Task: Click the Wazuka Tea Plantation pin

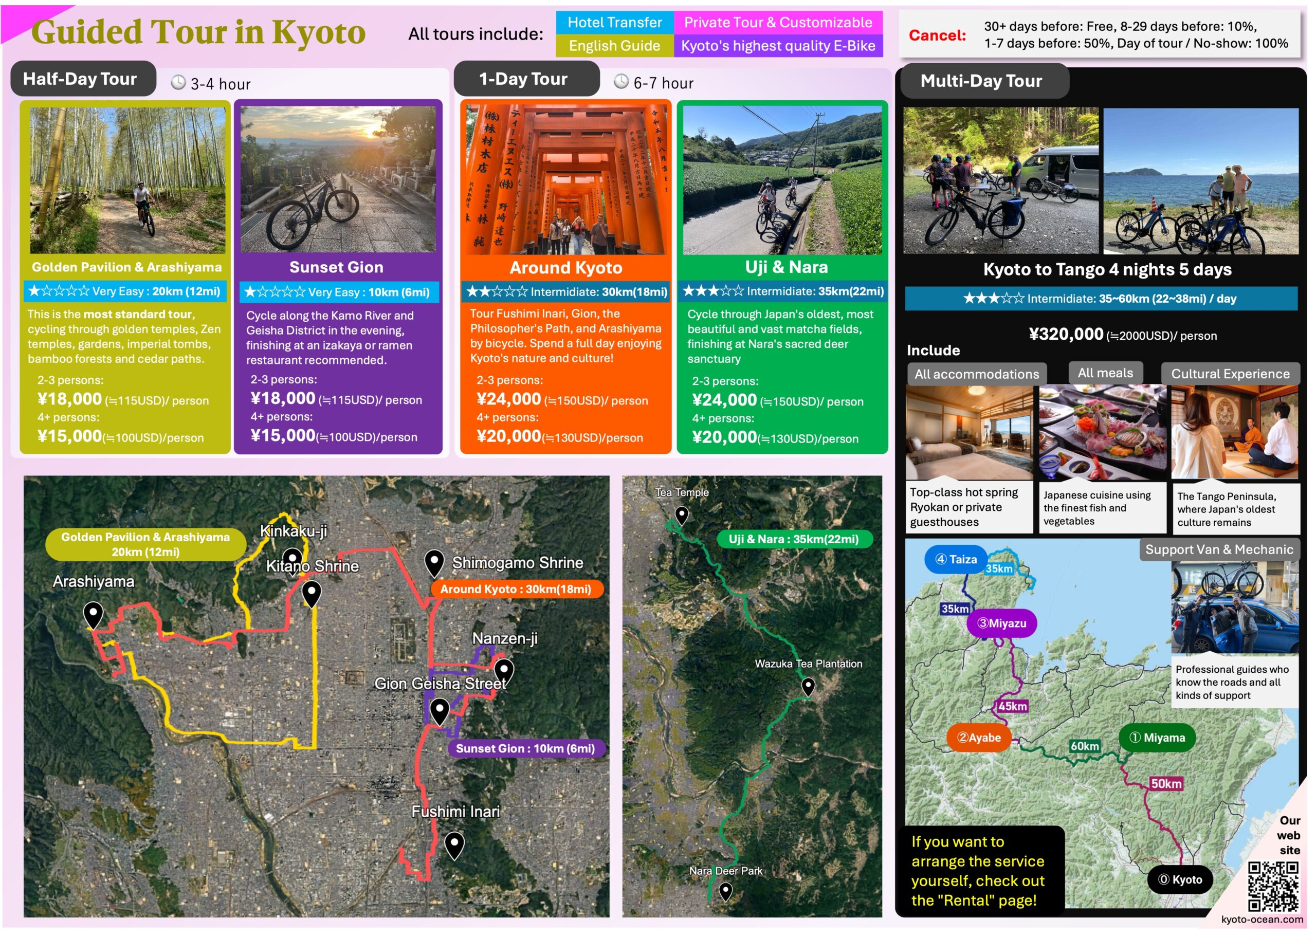Action: click(808, 686)
